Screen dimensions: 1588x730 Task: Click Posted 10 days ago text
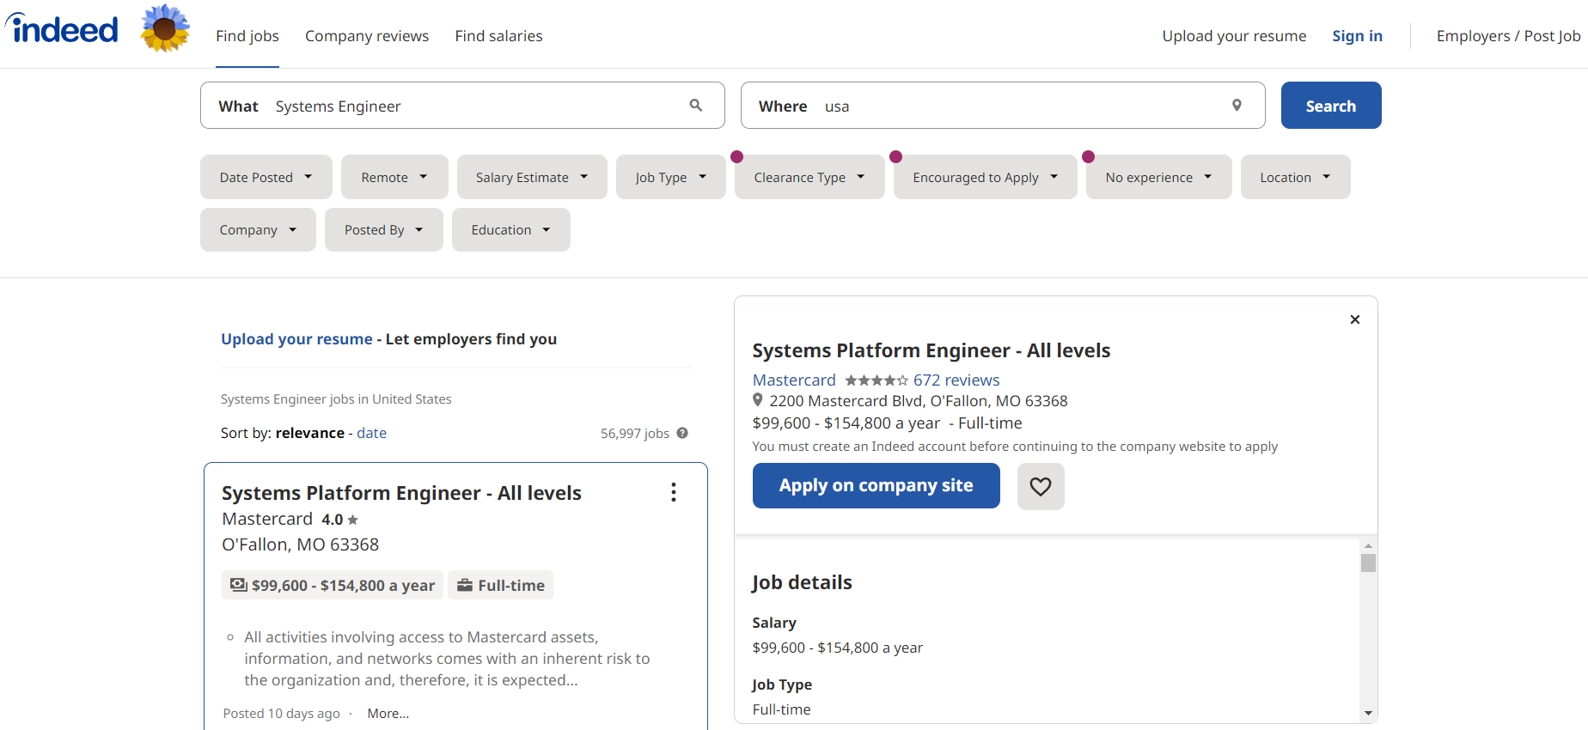[281, 714]
